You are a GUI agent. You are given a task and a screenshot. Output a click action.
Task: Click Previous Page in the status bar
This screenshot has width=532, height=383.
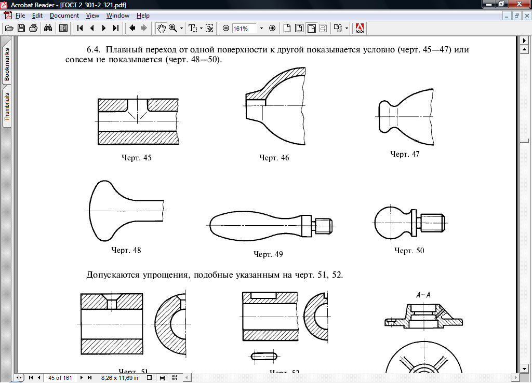pos(39,378)
